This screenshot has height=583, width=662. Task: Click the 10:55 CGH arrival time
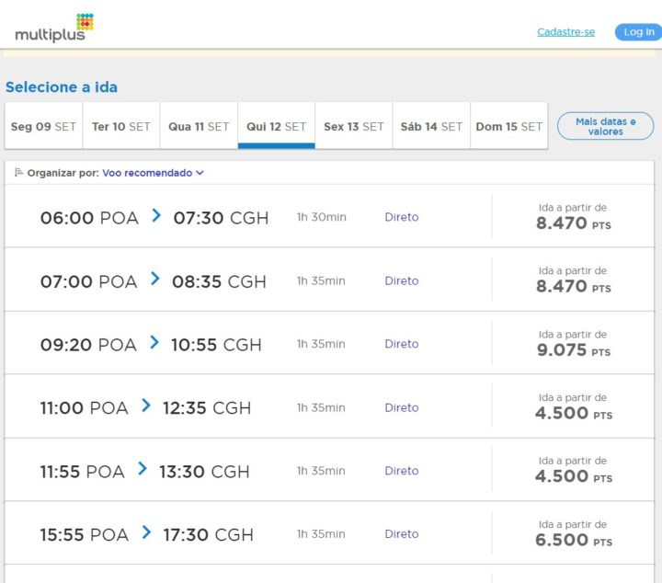coord(216,345)
